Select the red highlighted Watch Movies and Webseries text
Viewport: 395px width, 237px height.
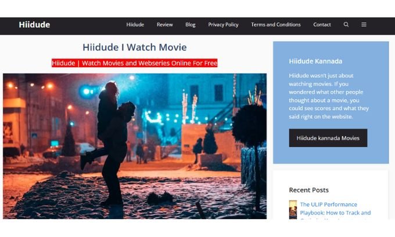pyautogui.click(x=135, y=63)
